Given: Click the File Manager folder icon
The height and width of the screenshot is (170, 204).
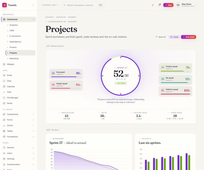Looking at the screenshot, I should (4, 98).
